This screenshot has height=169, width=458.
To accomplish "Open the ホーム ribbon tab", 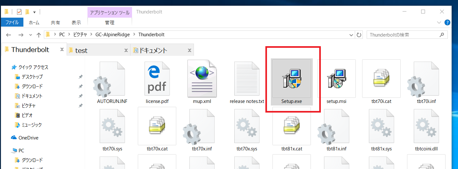I will click(34, 23).
